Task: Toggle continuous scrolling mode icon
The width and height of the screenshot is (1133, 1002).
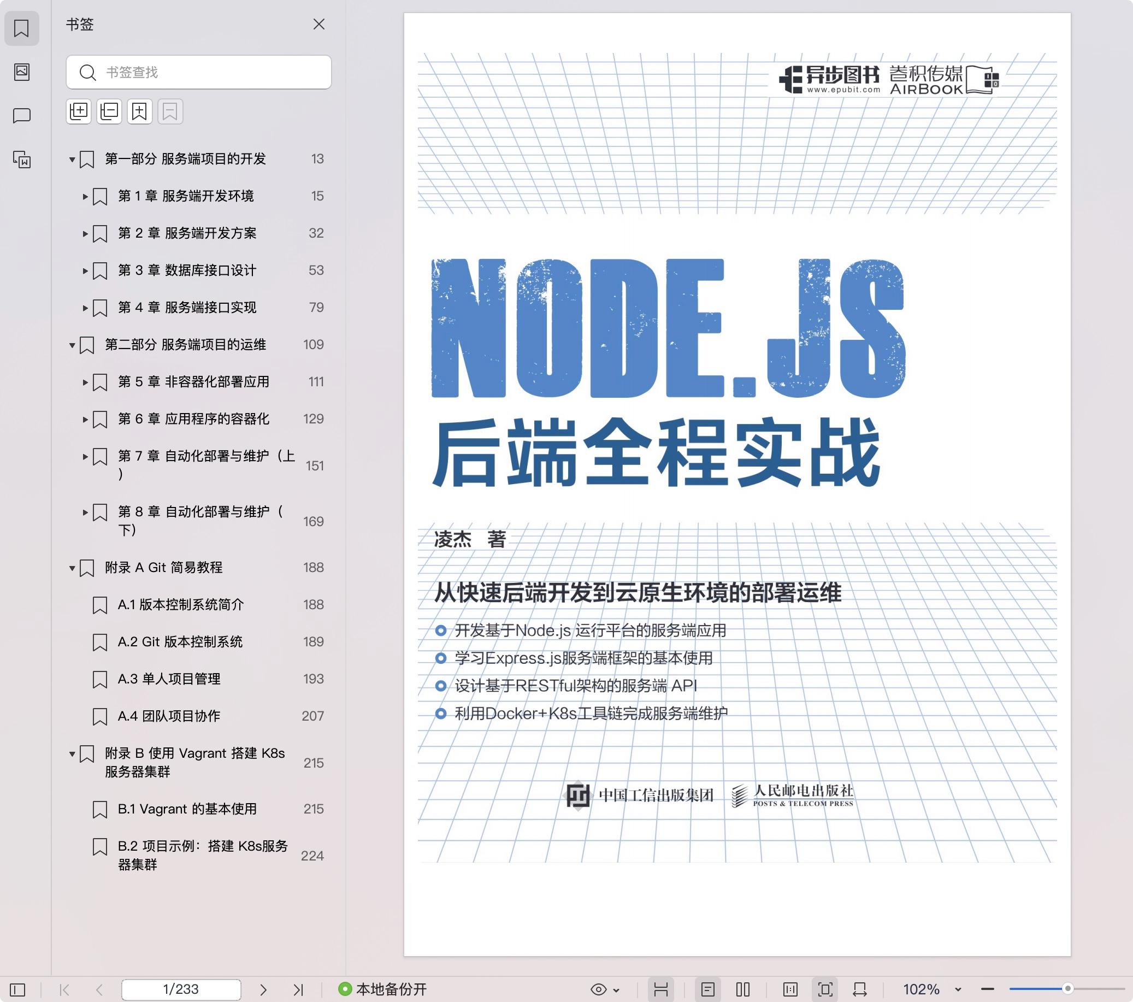Action: click(660, 989)
